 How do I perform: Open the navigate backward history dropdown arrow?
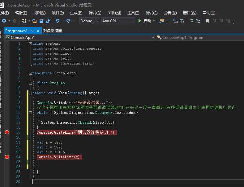tap(9, 21)
